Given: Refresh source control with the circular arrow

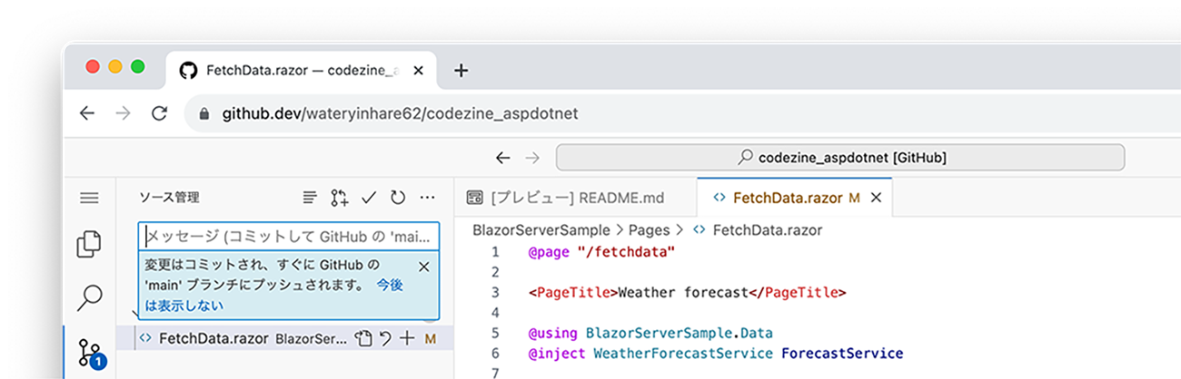Looking at the screenshot, I should [398, 198].
